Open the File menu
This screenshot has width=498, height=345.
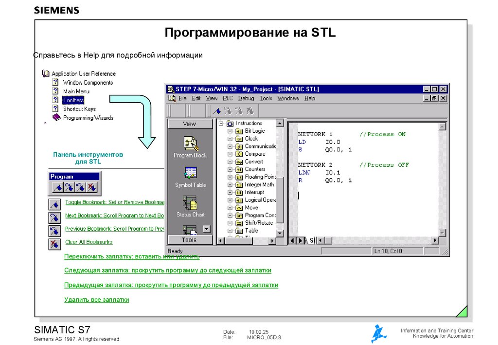tap(182, 98)
